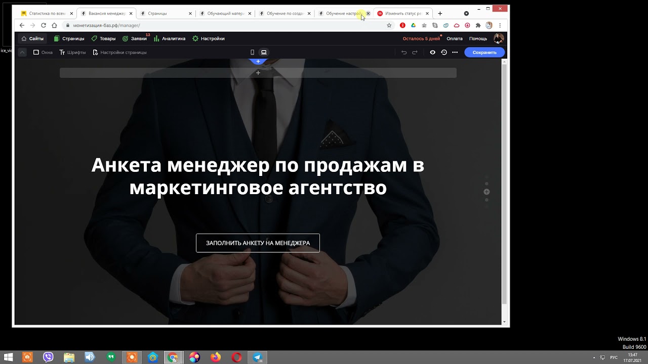Toggle page preview eye icon

[432, 53]
